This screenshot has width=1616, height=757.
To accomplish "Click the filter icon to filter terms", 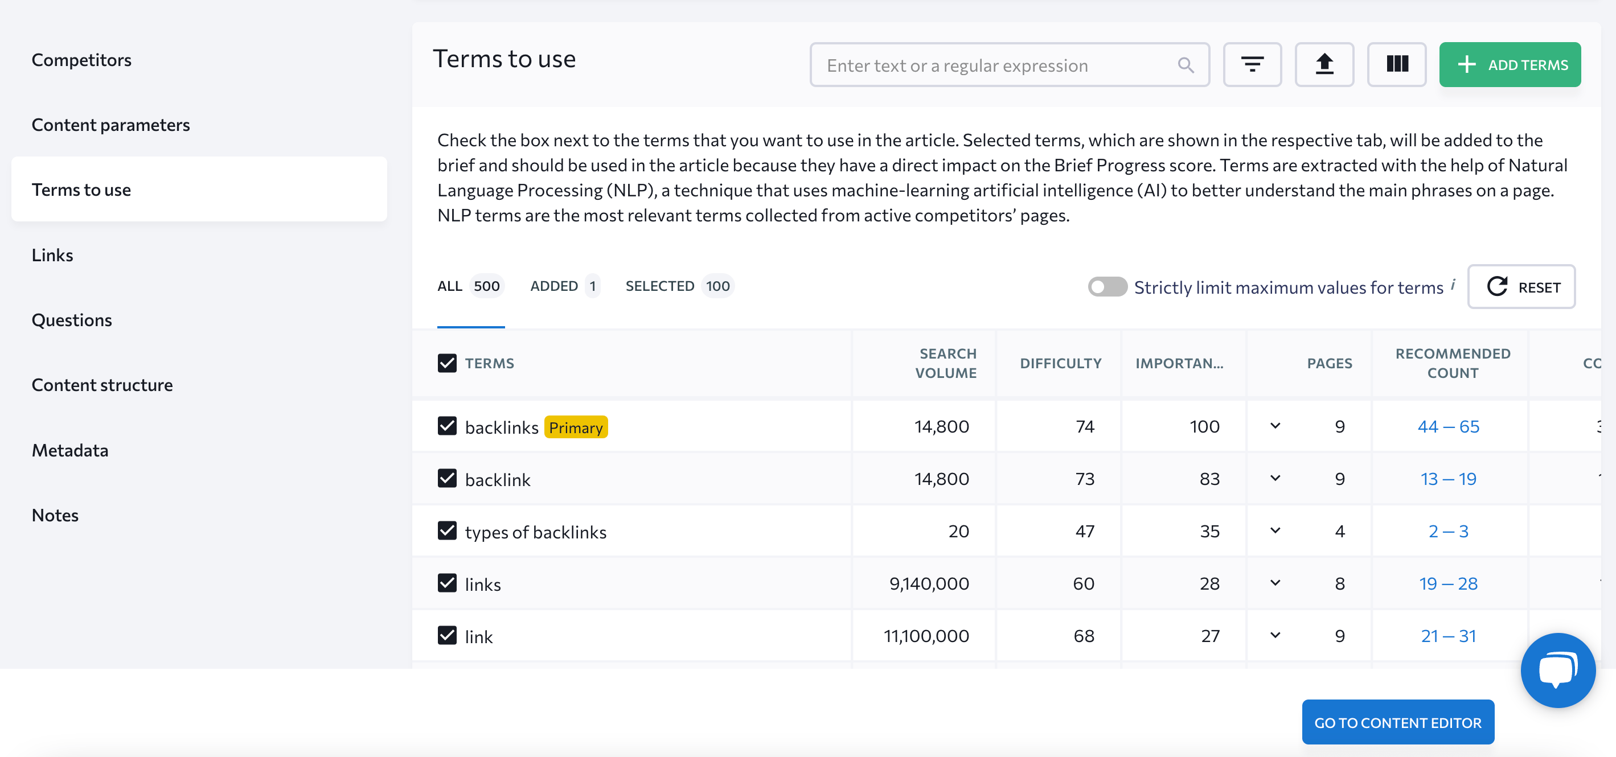I will pos(1252,64).
